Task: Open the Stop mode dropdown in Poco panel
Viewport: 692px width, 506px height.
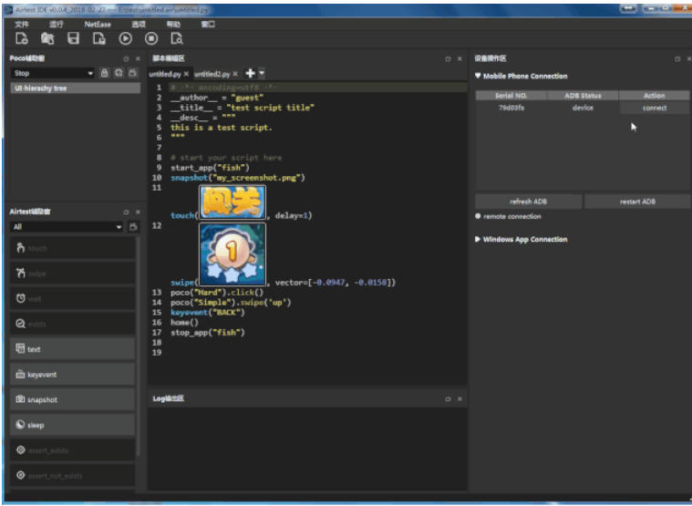Action: [53, 73]
